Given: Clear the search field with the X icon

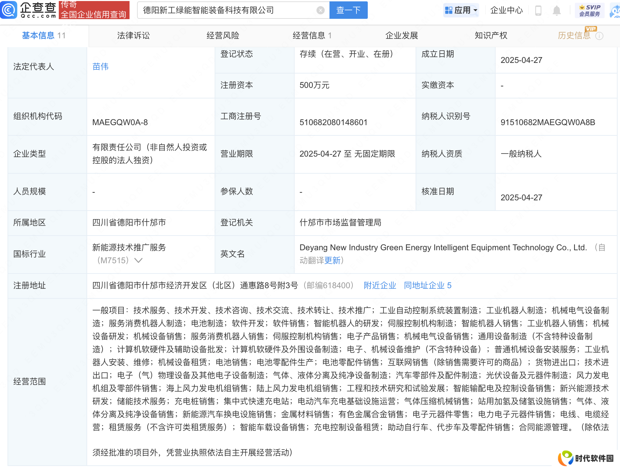Looking at the screenshot, I should point(320,10).
